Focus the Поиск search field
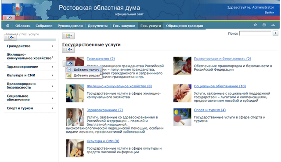The height and width of the screenshot is (162, 281). click(x=256, y=33)
